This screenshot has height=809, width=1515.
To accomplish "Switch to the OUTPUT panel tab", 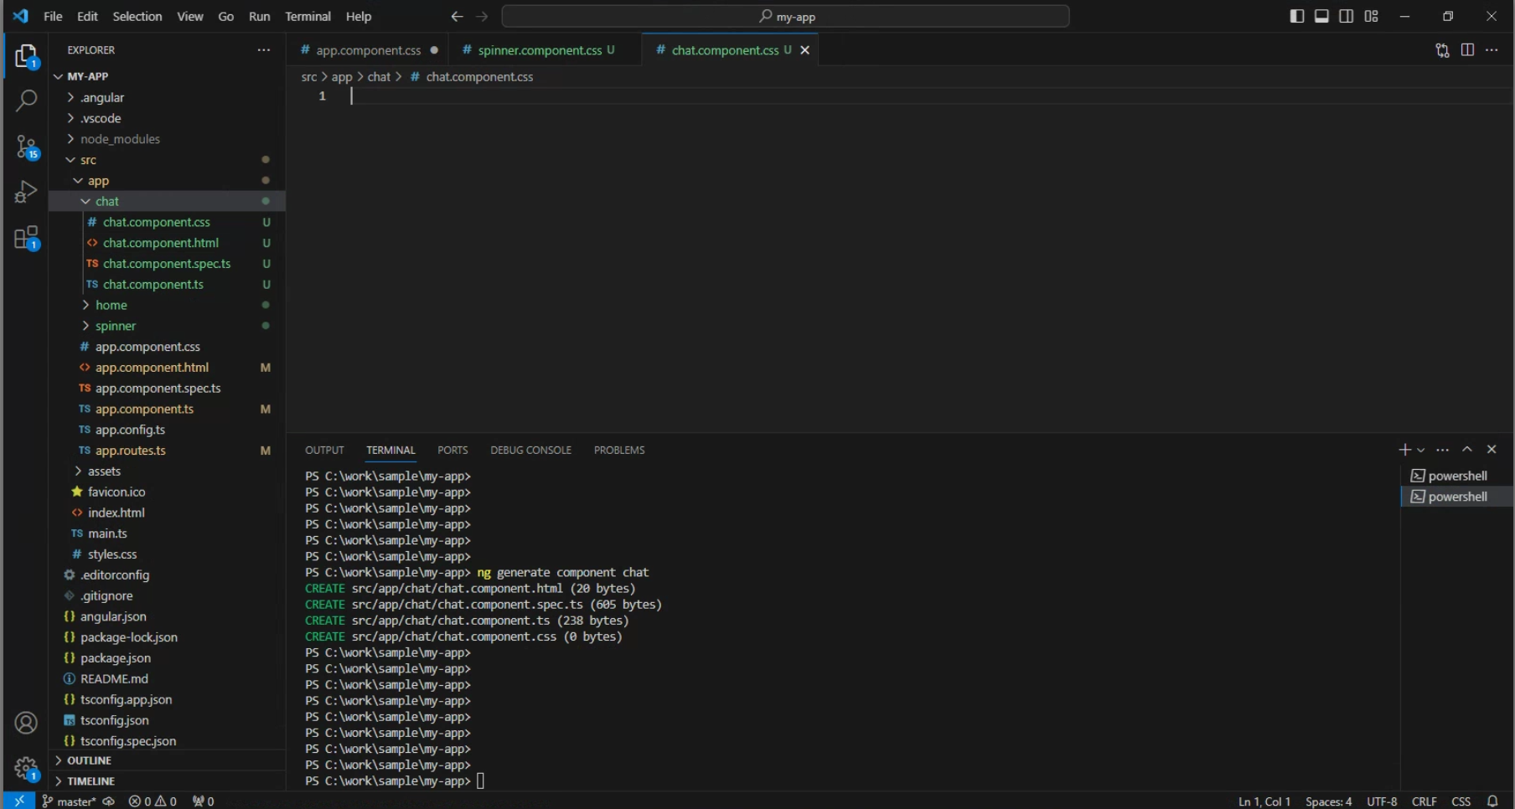I will (324, 450).
